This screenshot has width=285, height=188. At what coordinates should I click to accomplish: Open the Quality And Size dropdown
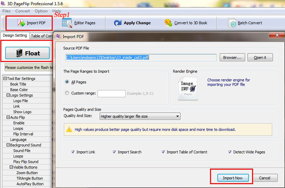[140, 116]
